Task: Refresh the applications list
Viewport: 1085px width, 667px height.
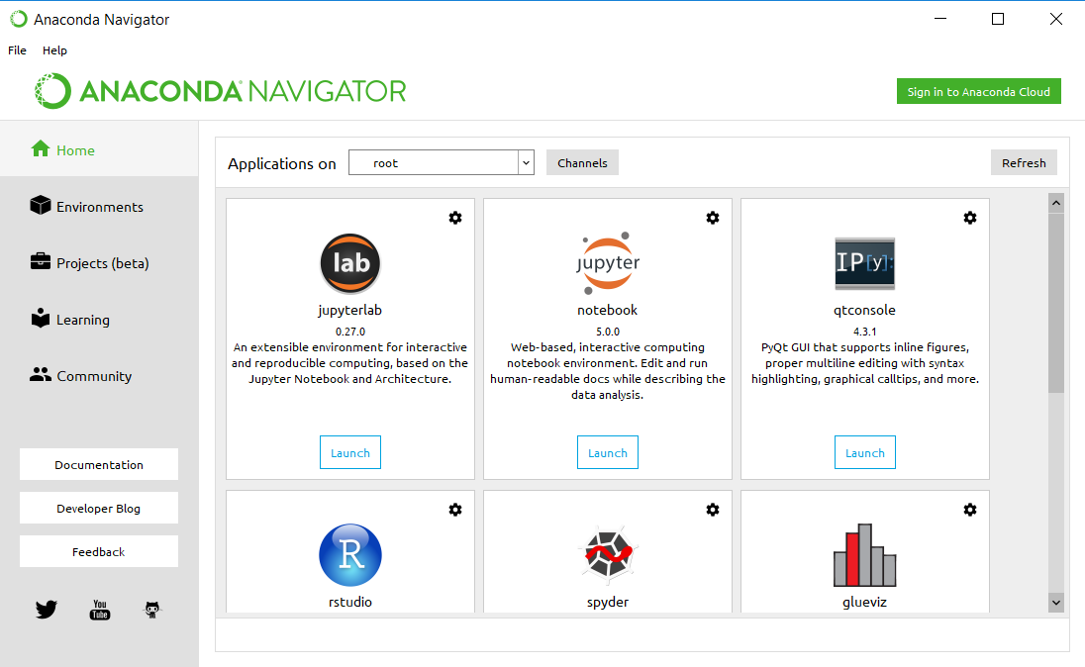Action: point(1024,162)
